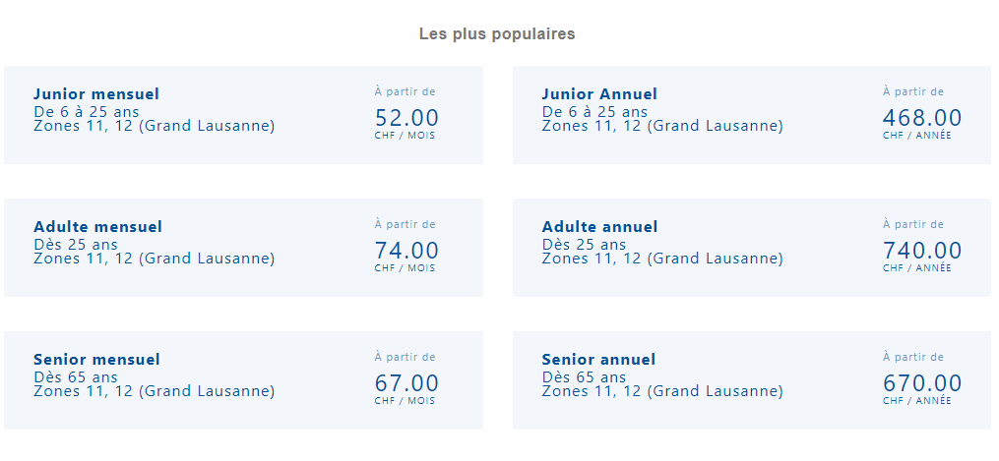Viewport: 999px width, 461px height.
Task: Select the Adulte annuel offer
Action: click(752, 248)
